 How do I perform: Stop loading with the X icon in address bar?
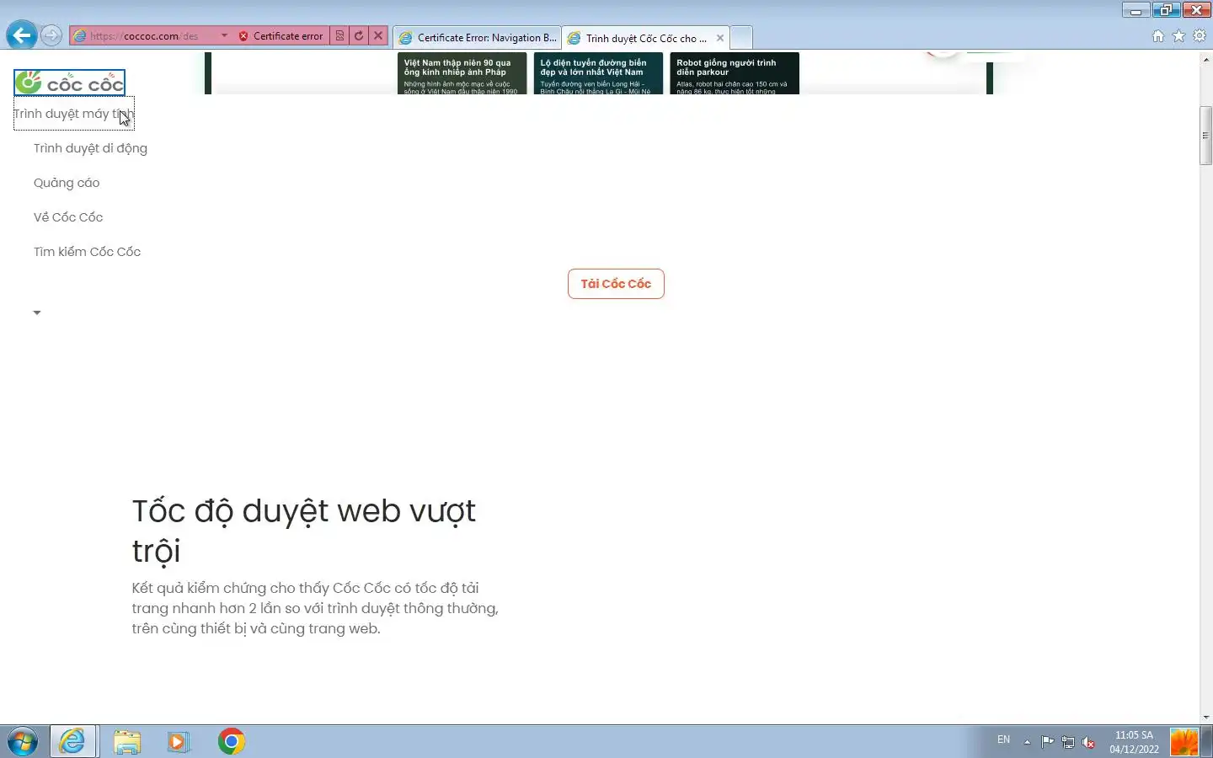378,36
